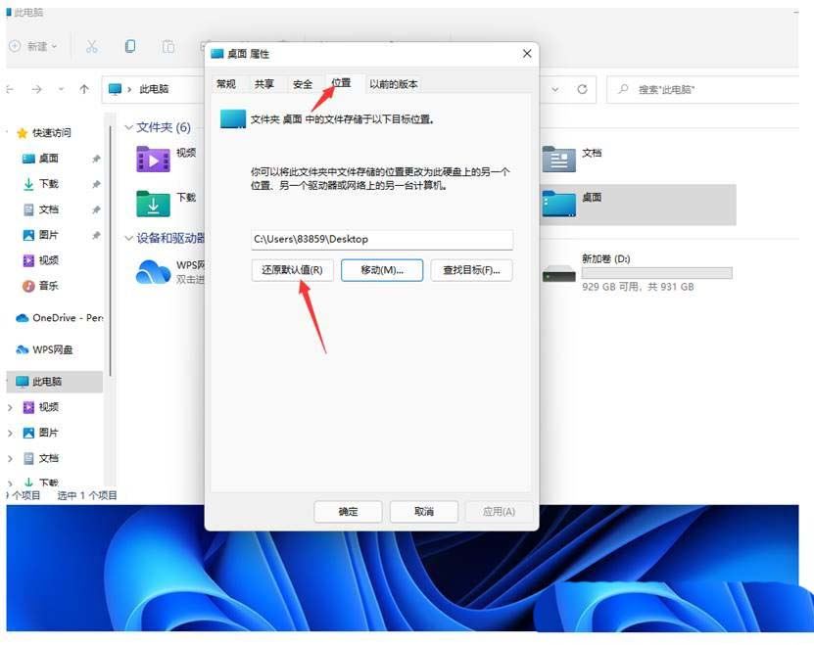Click the 查找目标(F)... button
The width and height of the screenshot is (814, 645).
(471, 270)
